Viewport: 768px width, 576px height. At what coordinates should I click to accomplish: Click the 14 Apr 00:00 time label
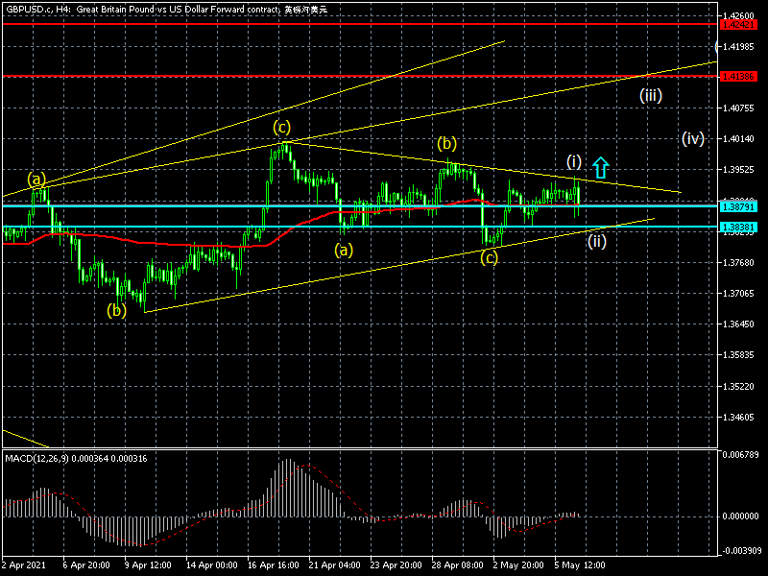(211, 564)
